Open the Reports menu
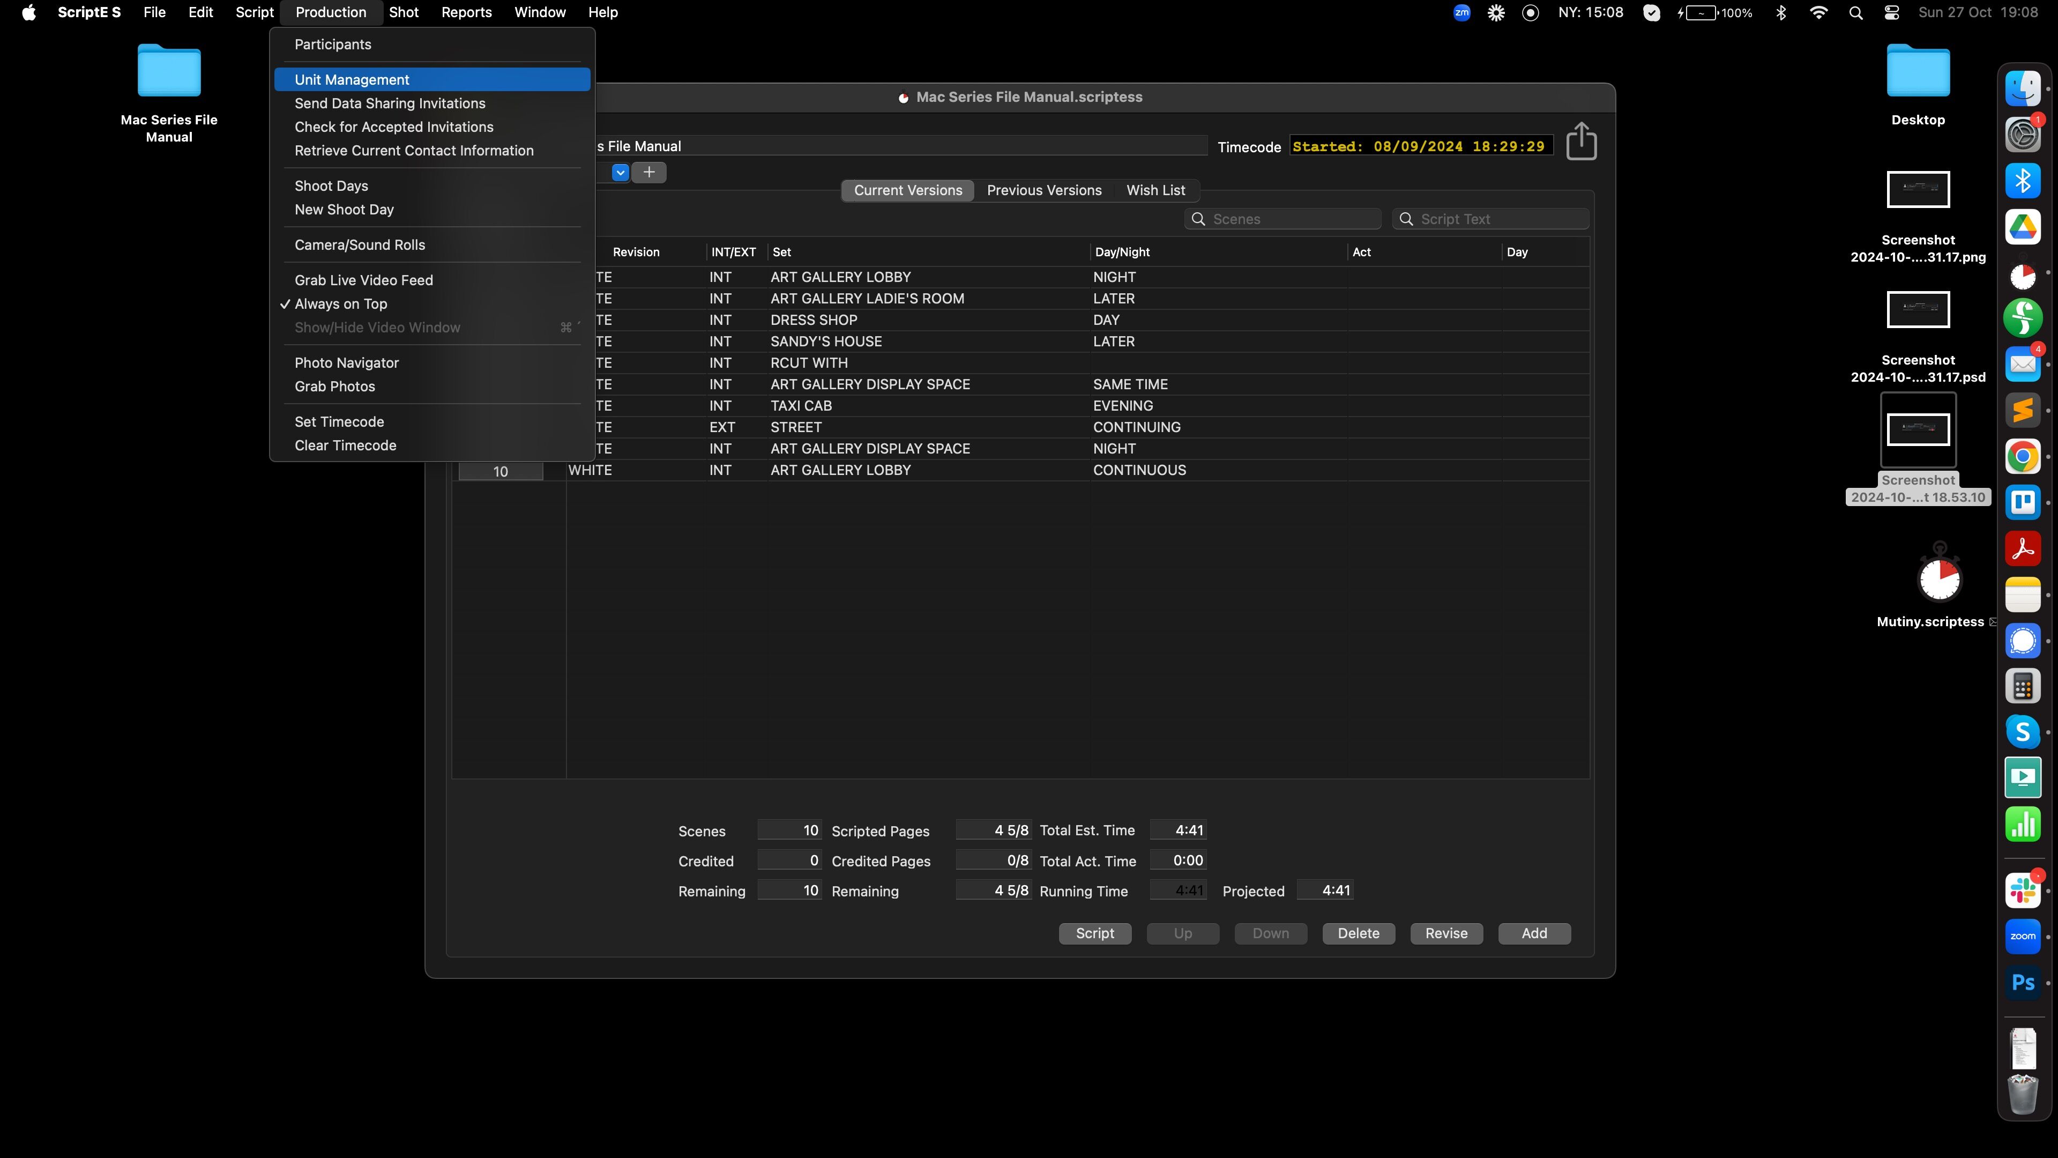Viewport: 2058px width, 1158px height. click(x=466, y=13)
